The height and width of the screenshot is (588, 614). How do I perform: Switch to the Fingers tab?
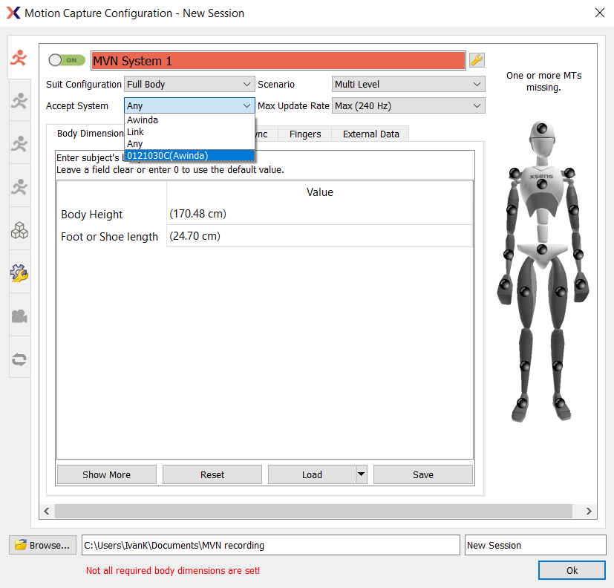[305, 134]
